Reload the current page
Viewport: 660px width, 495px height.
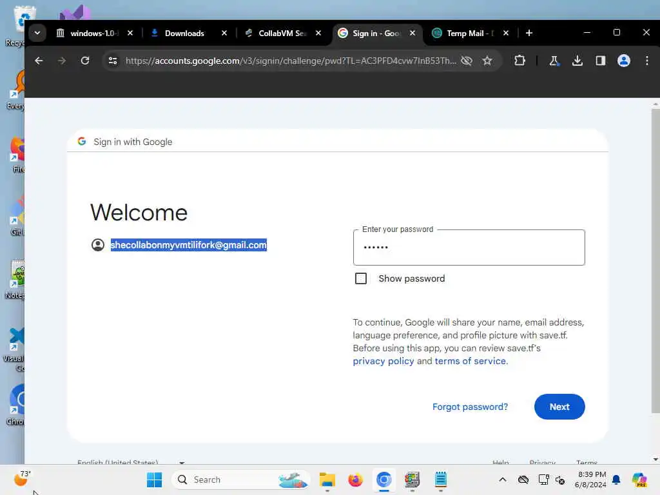tap(85, 61)
